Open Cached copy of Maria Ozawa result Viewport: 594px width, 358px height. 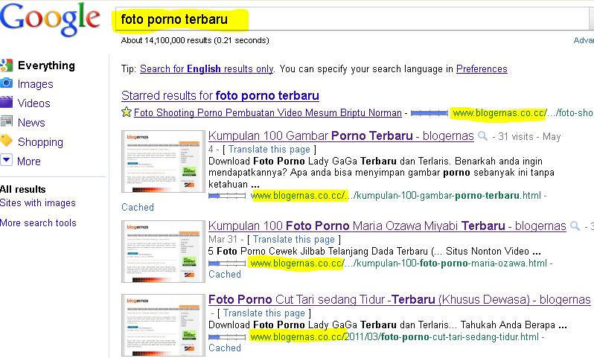click(x=225, y=275)
